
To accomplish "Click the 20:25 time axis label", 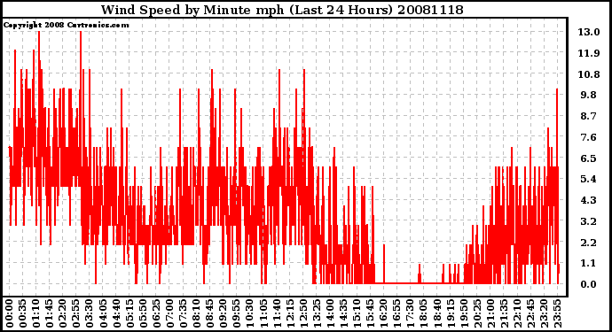I will tap(476, 313).
